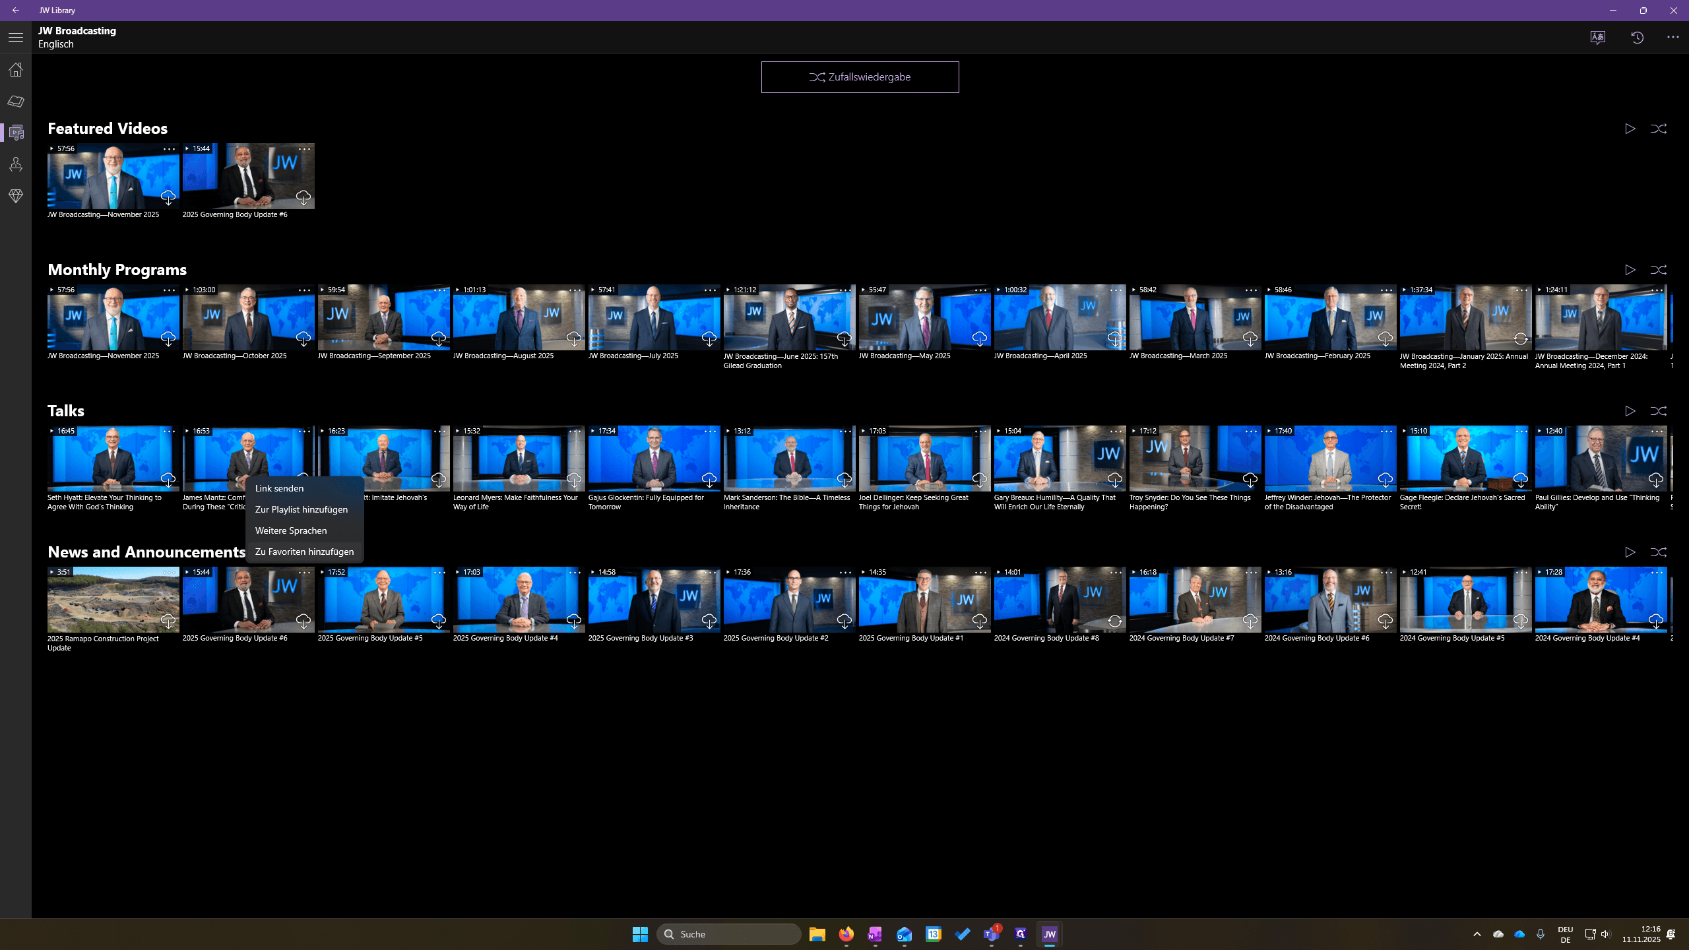Play all News and Announcements
Screen dimensions: 1689x950
(1630, 552)
